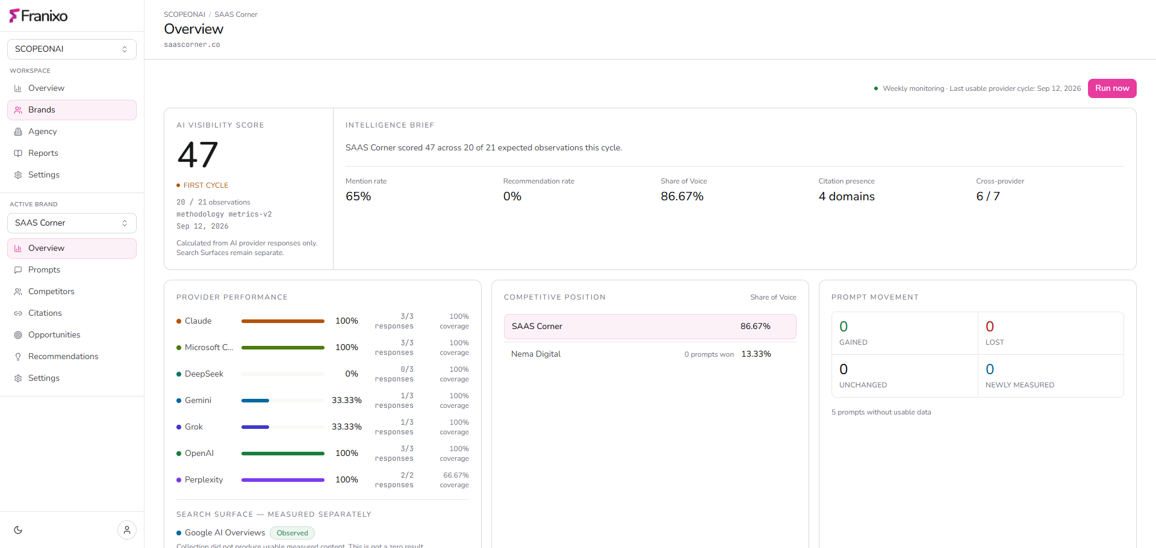Image resolution: width=1156 pixels, height=548 pixels.
Task: Click the Gemini performance bar
Action: point(283,401)
